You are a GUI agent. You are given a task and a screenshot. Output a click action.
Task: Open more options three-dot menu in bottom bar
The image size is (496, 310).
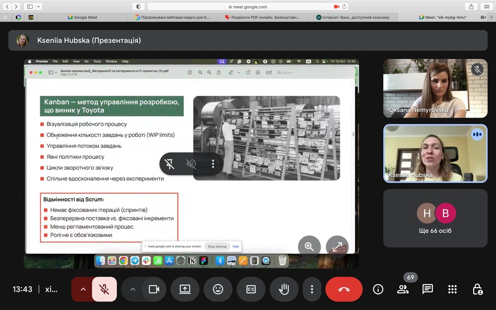coord(312,289)
